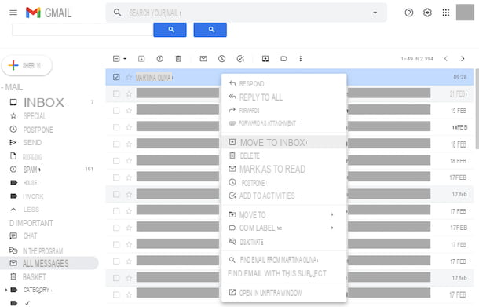Click the Report spam icon in the toolbar

pyautogui.click(x=159, y=59)
